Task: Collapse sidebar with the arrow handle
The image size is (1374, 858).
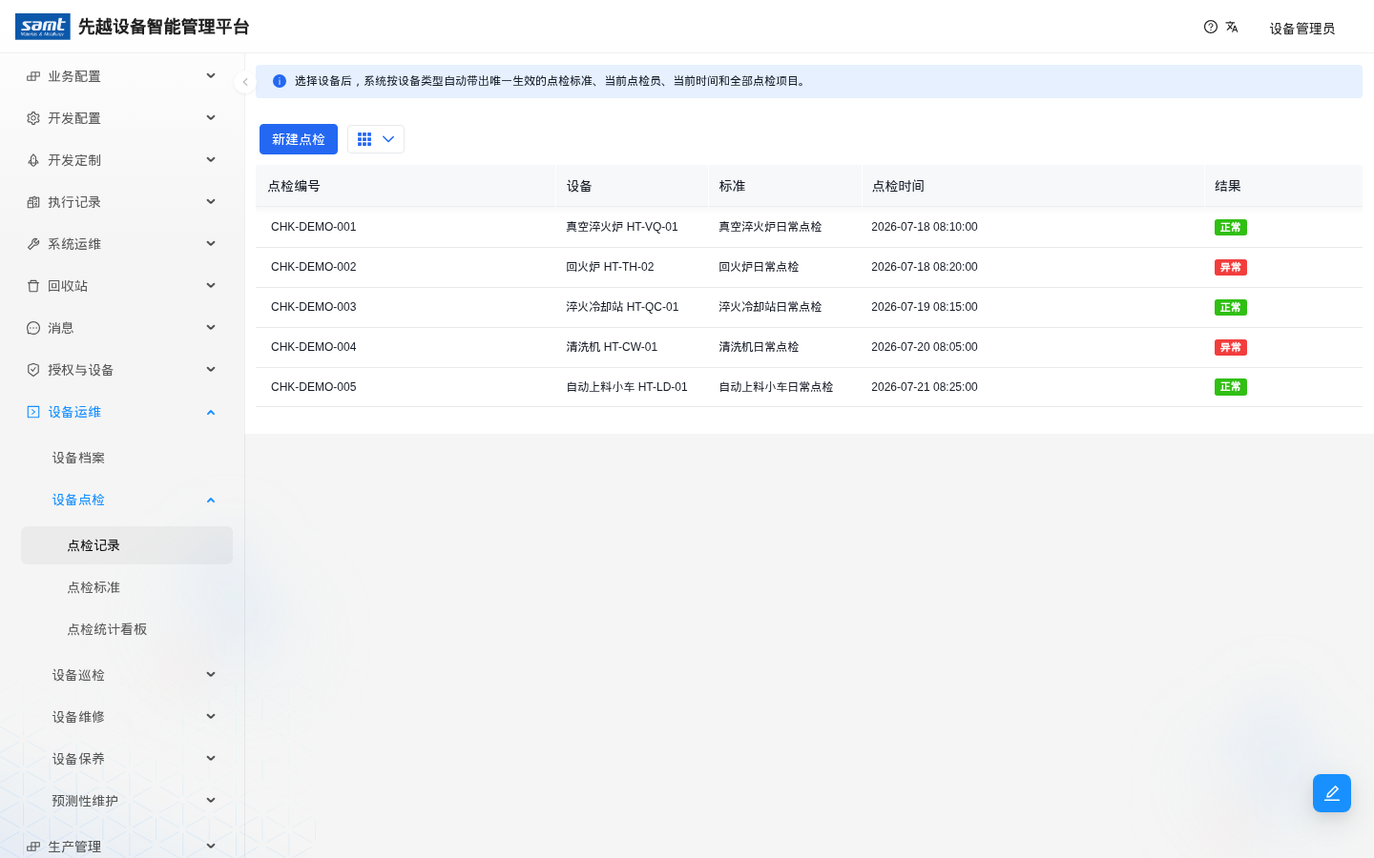Action: [245, 82]
